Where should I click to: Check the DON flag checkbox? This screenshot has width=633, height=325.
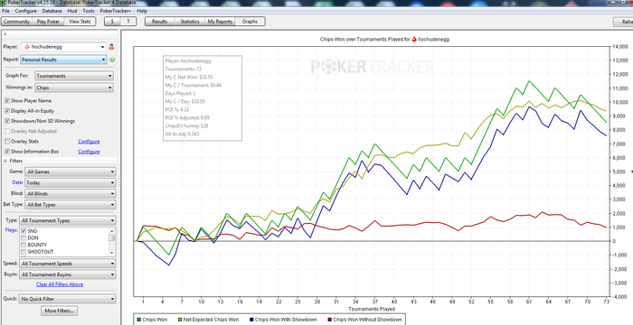(24, 238)
